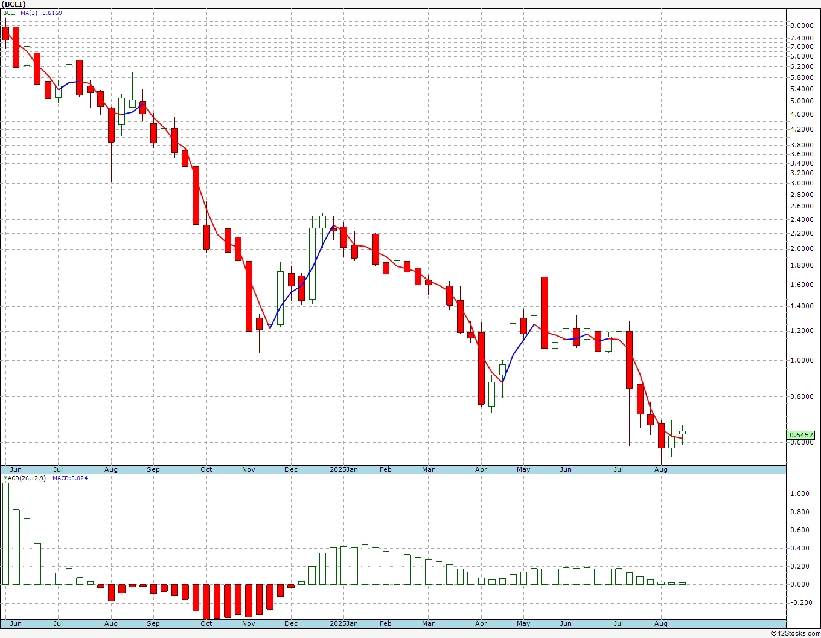This screenshot has height=638, width=821.
Task: Select the 3.4000 price level
Action: coord(802,163)
